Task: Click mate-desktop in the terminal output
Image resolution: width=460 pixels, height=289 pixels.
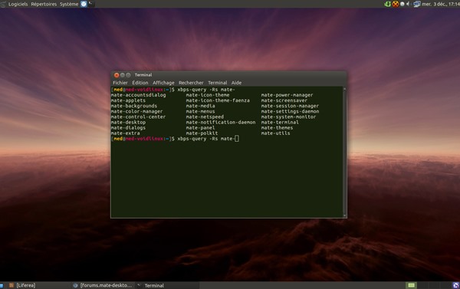Action: pos(128,123)
